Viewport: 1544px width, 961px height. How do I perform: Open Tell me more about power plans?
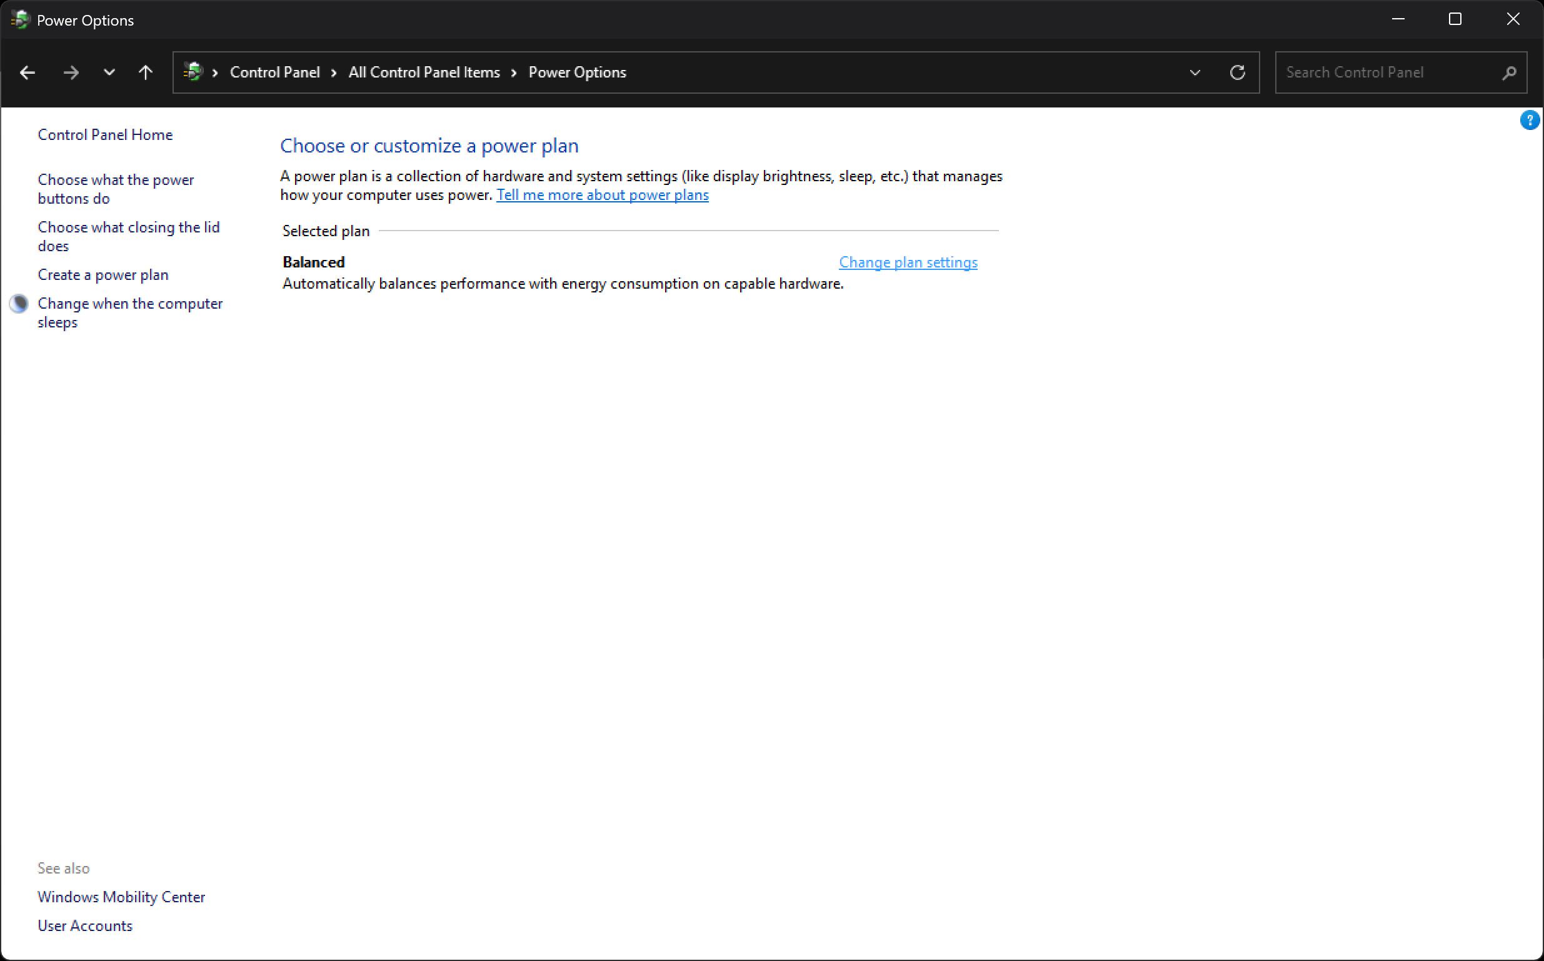click(x=602, y=195)
